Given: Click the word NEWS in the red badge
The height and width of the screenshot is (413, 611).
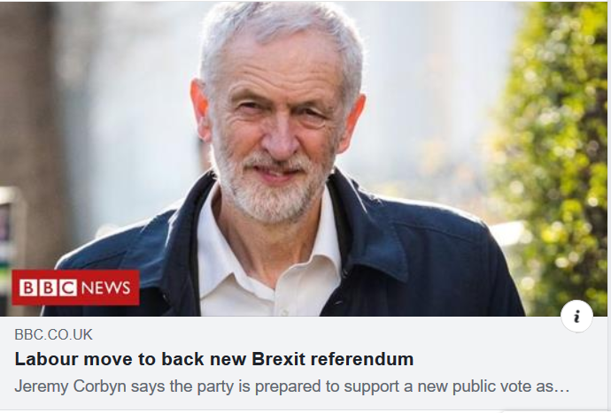Looking at the screenshot, I should pos(105,288).
